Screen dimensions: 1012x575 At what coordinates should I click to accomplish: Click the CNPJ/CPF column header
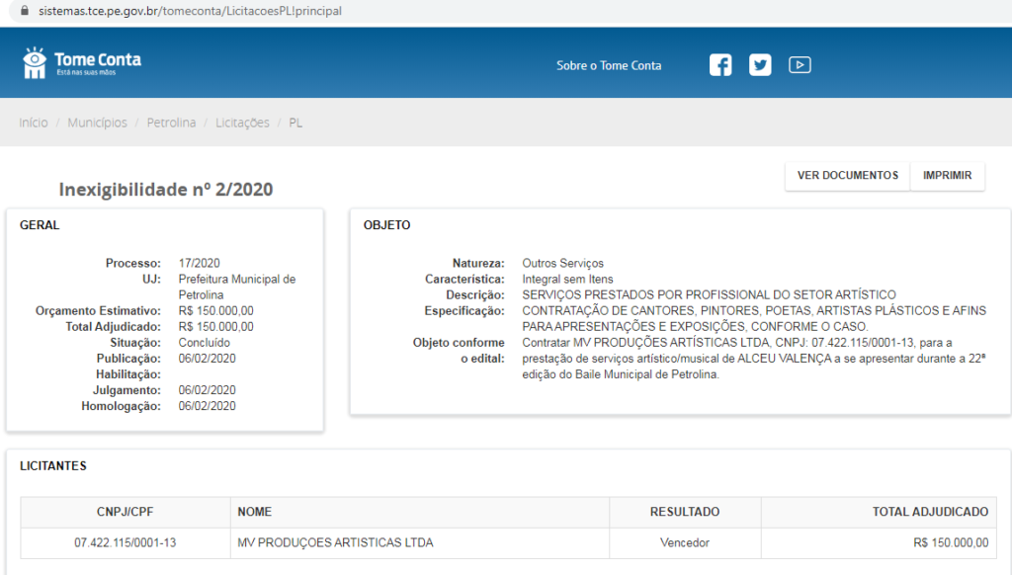coord(126,512)
